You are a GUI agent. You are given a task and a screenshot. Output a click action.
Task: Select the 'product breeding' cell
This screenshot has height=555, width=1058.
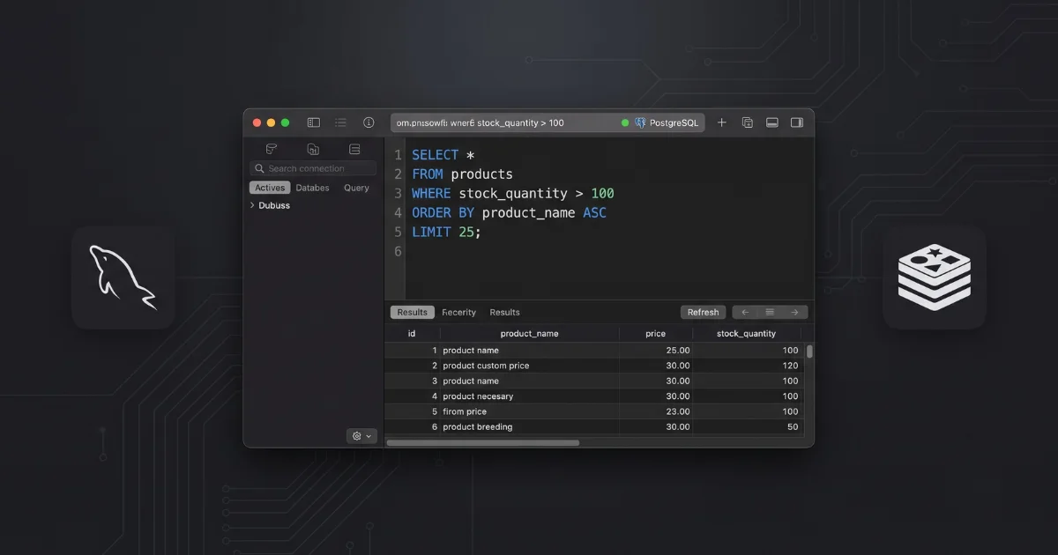477,427
